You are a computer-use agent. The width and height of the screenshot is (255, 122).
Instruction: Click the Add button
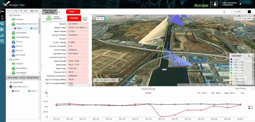coord(238,12)
